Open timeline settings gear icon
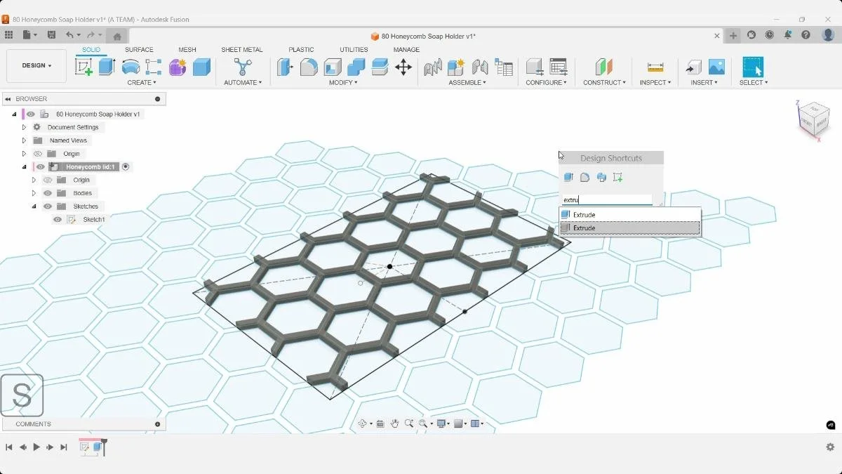This screenshot has height=474, width=842. [830, 447]
